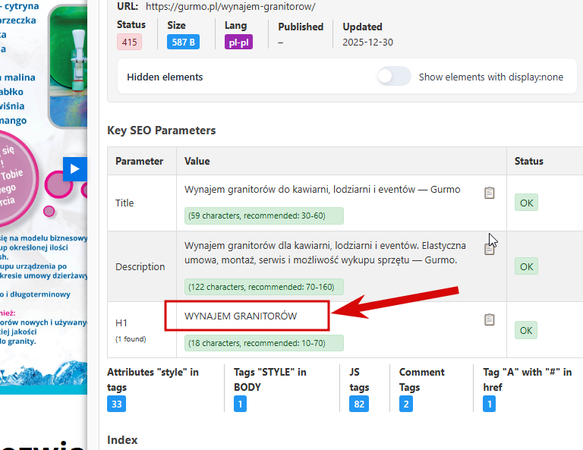Open the gurmo.pl/wynajem-granitorow URL
The height and width of the screenshot is (450, 583).
coord(230,6)
